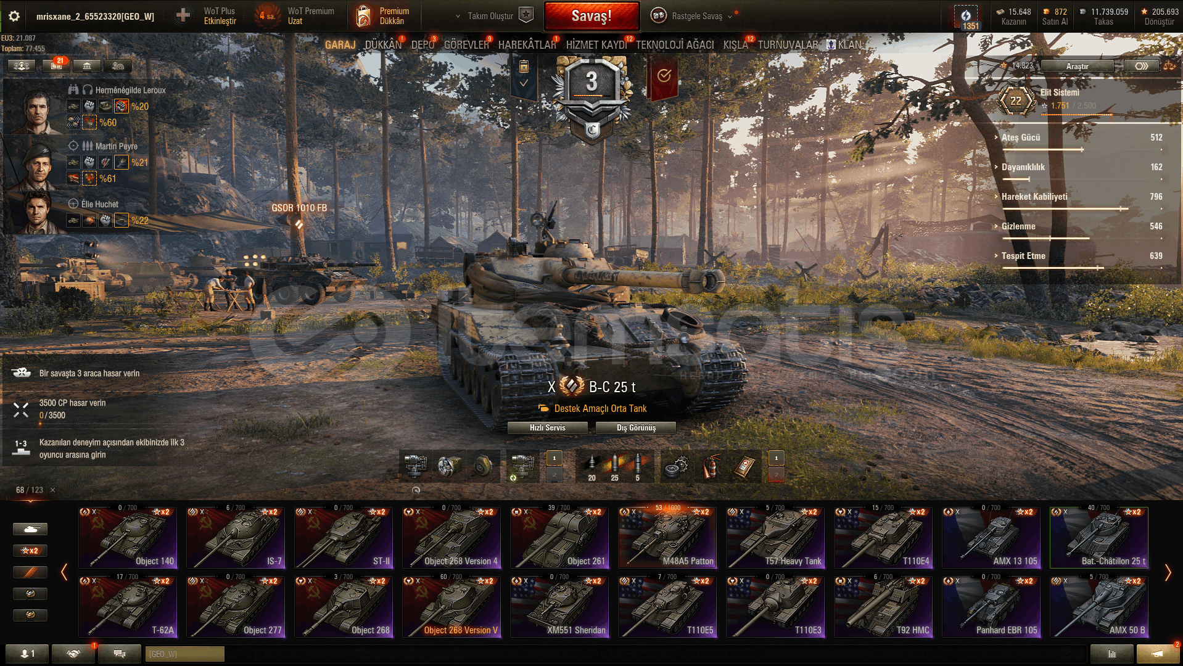1183x666 pixels.
Task: Open the Dış Görünüş exterior button
Action: click(x=636, y=427)
